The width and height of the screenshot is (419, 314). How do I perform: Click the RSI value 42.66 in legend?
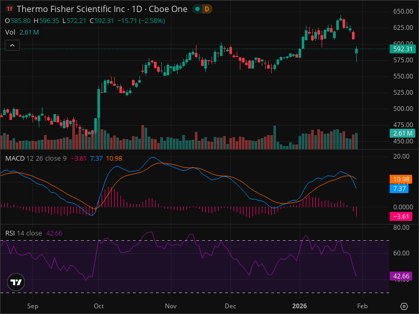pos(54,233)
